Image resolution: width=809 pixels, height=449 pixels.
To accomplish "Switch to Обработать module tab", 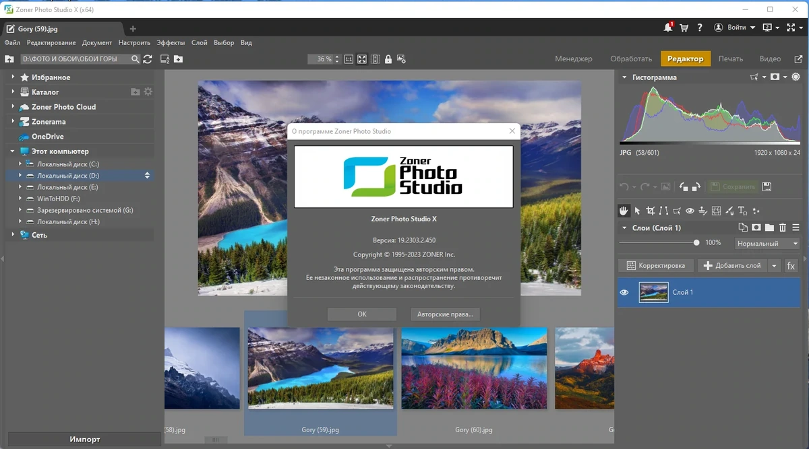I will pos(631,59).
